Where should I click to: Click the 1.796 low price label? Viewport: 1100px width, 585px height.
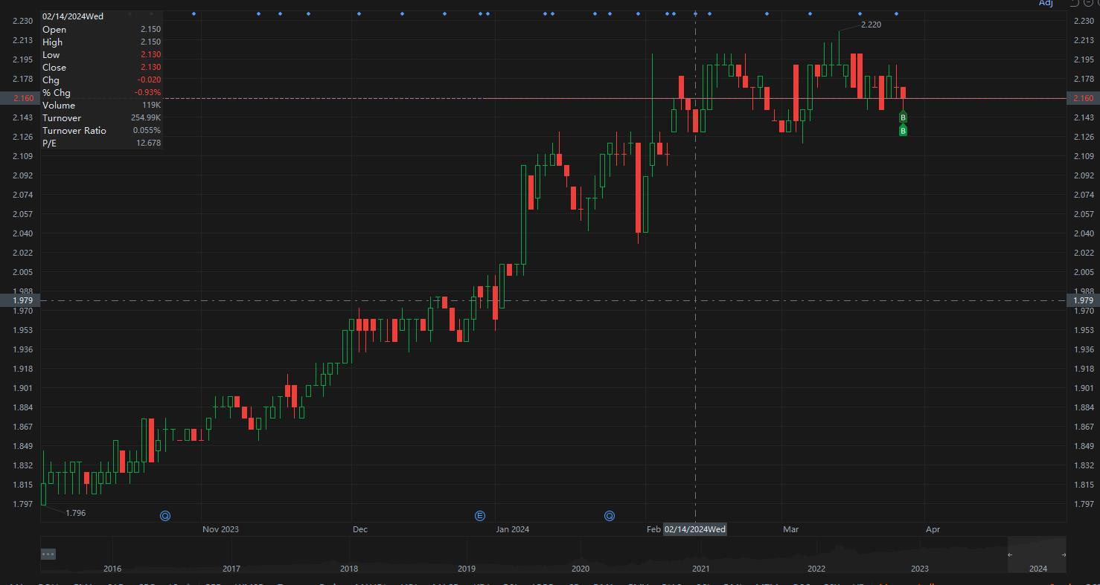[76, 513]
